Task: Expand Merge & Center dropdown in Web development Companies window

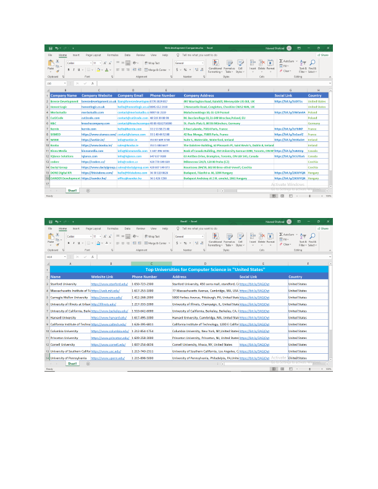Action: pyautogui.click(x=169, y=70)
